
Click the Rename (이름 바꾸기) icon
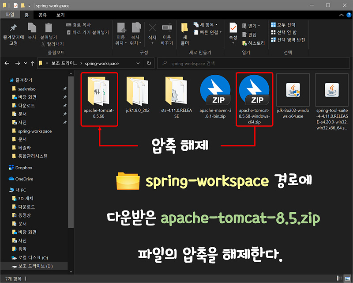(167, 27)
